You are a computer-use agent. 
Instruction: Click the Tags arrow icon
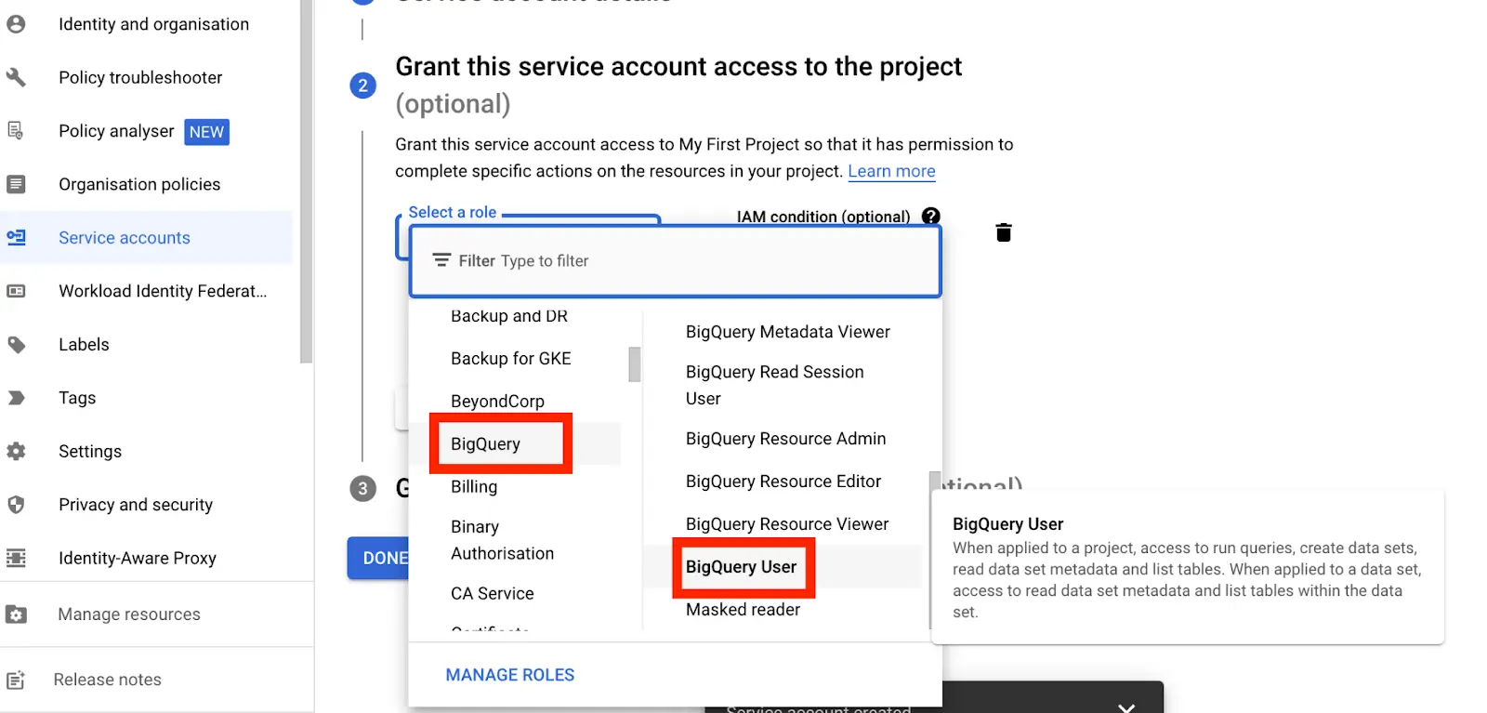point(16,398)
